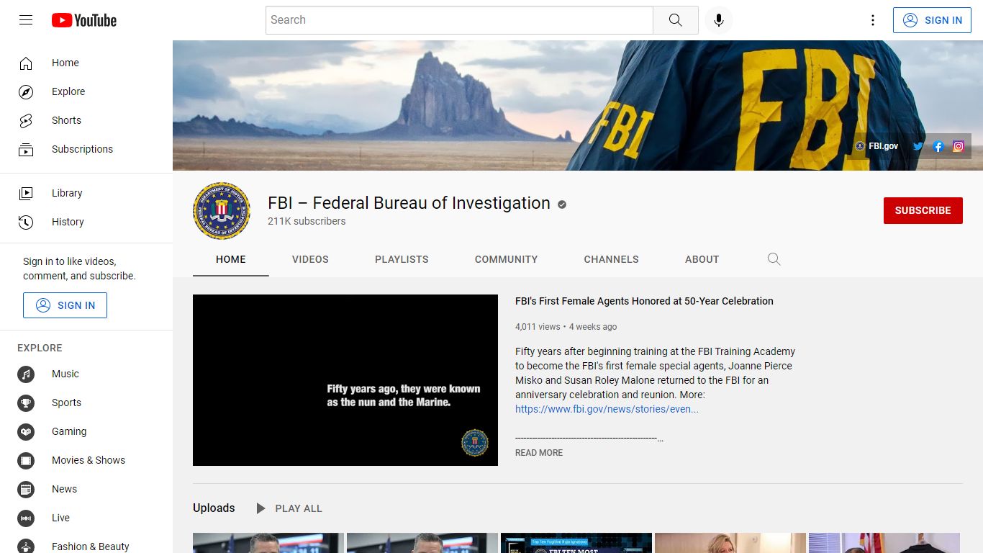Click the Shorts icon in the sidebar

[x=26, y=120]
